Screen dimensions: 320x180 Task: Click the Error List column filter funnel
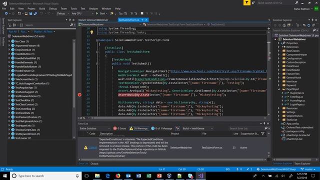click(263, 133)
